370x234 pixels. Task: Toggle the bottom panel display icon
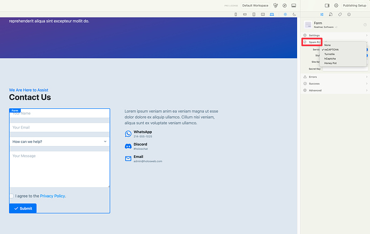[x=293, y=5]
